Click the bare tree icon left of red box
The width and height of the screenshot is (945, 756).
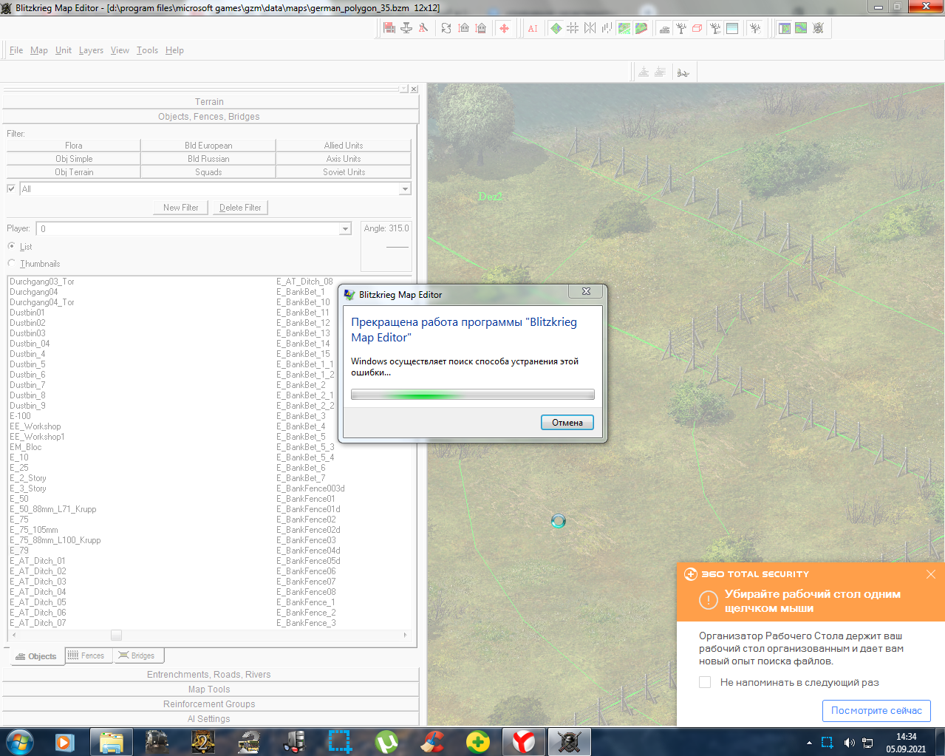click(x=680, y=28)
